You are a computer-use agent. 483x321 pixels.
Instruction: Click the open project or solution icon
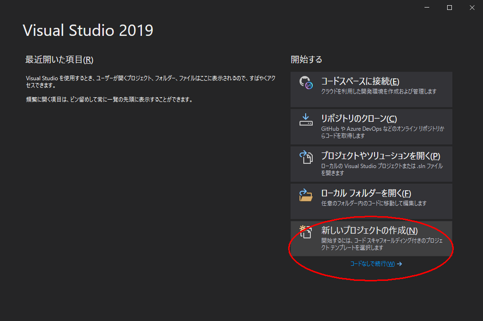point(306,157)
